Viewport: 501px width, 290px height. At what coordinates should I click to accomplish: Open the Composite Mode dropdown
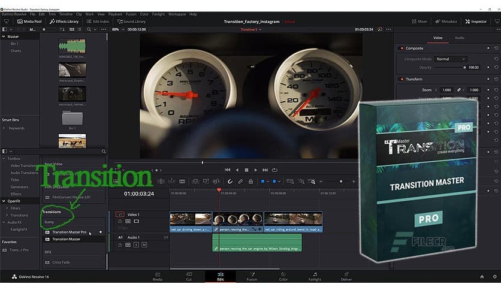click(451, 59)
